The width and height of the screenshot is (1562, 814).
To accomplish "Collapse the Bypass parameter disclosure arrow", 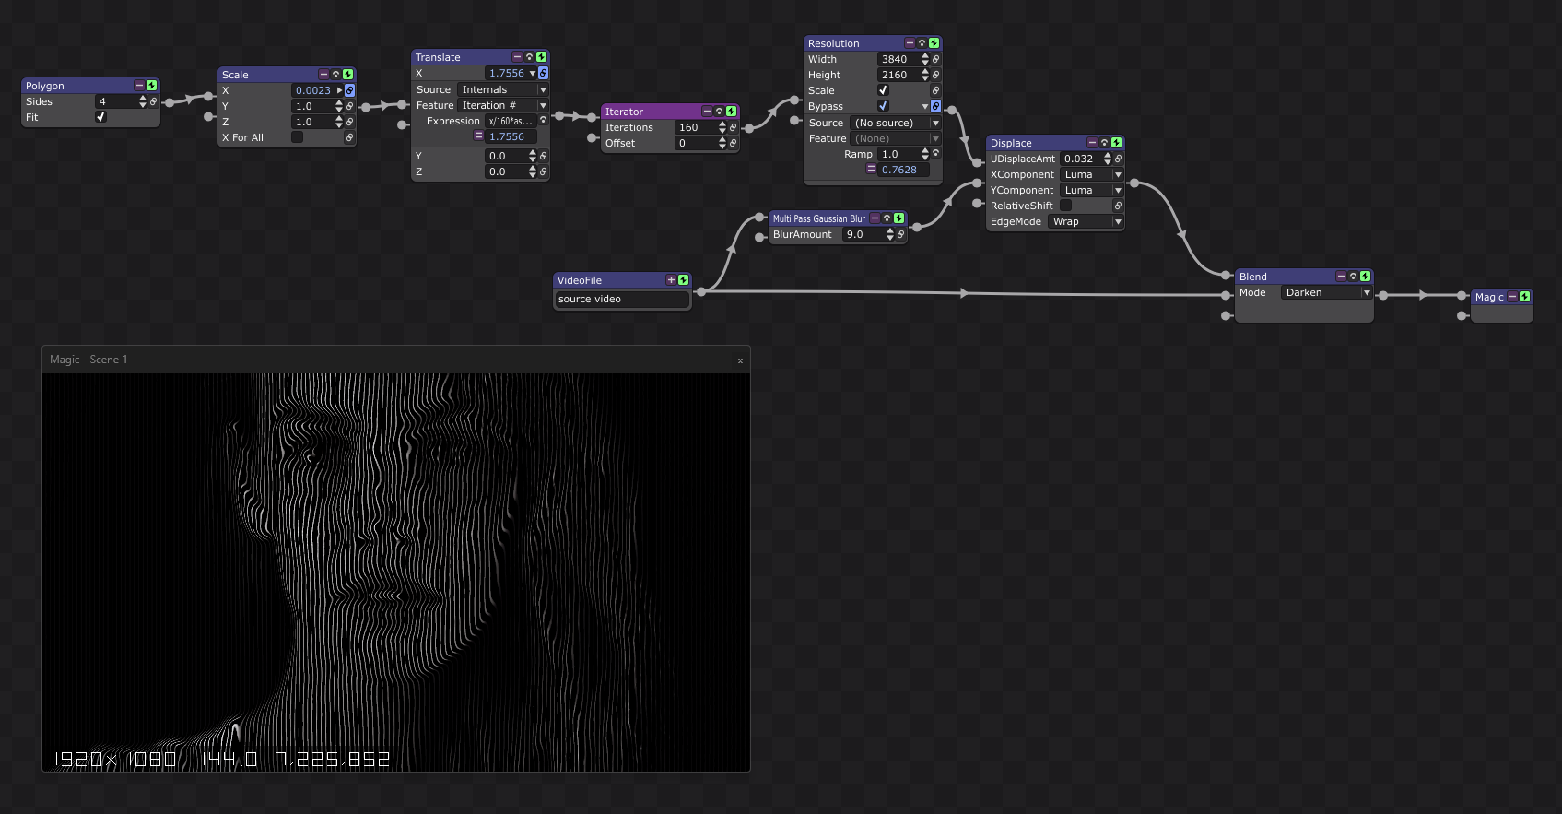I will click(925, 106).
